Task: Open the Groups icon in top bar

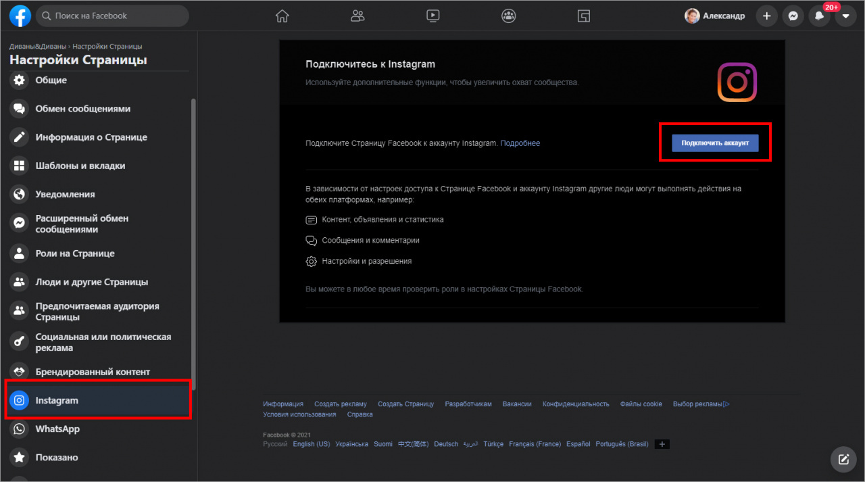Action: point(508,16)
